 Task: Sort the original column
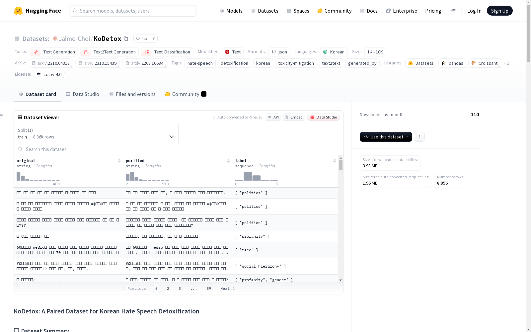(119, 161)
